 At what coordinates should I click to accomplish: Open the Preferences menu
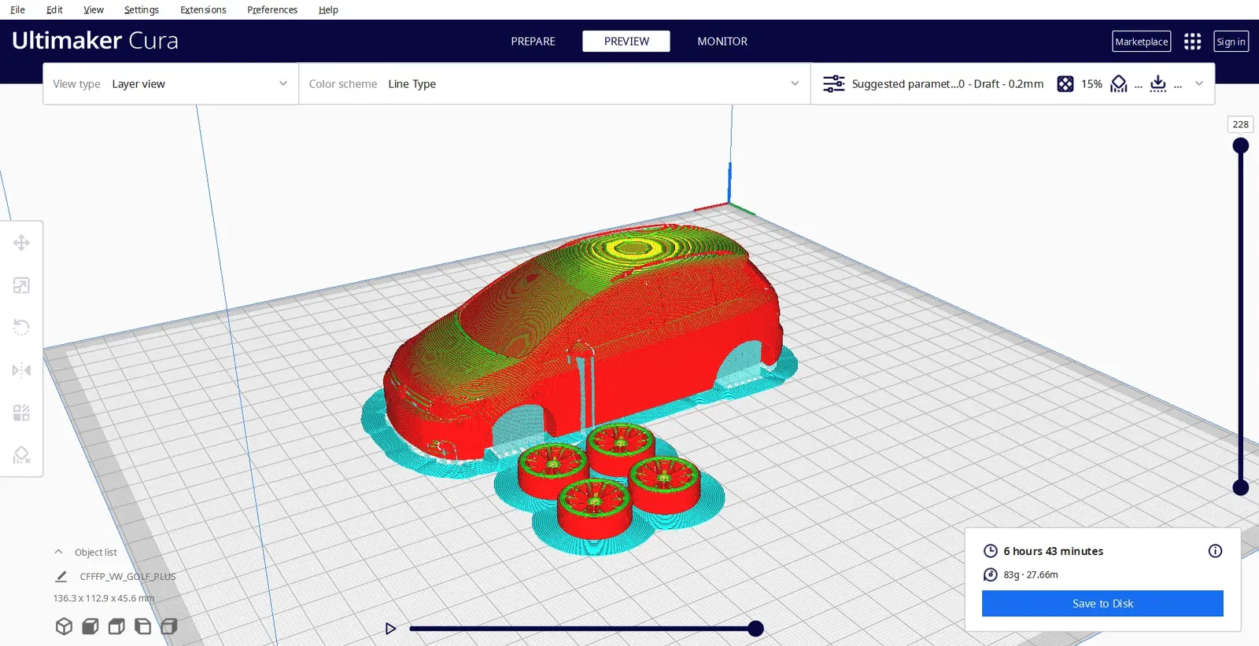tap(272, 9)
